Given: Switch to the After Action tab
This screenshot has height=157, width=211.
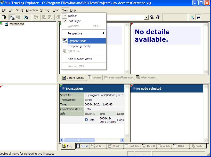Looking at the screenshot, I should click(x=146, y=77).
